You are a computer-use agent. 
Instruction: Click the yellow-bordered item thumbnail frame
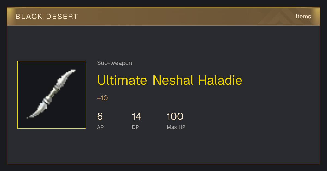coord(52,95)
